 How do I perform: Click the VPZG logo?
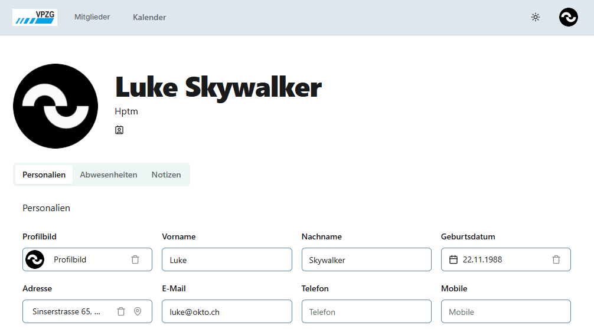[34, 17]
